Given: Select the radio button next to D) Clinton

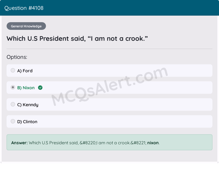Looking at the screenshot, I should click(x=13, y=121).
